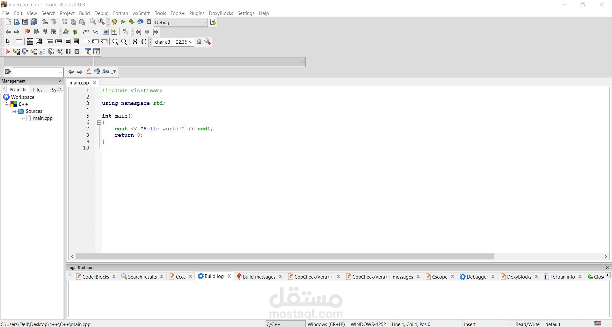
Task: Toggle highlight in incremental search
Action: tap(88, 72)
